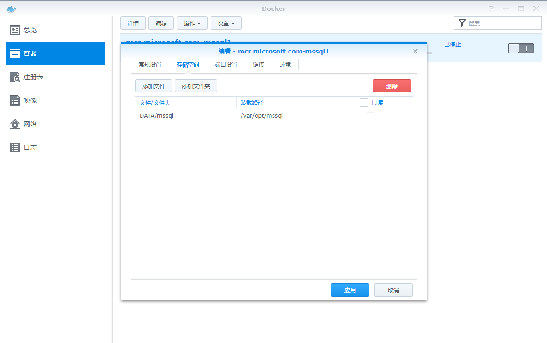Click the Docker whale logo icon

[x=11, y=8]
